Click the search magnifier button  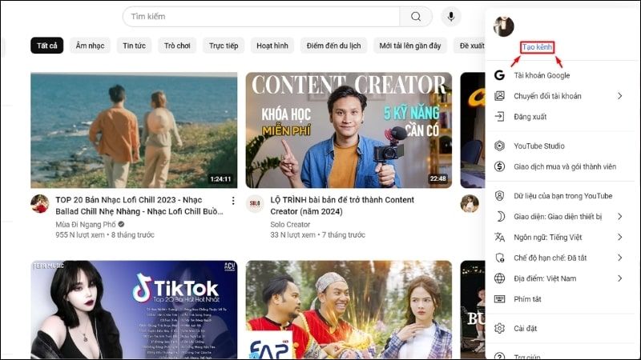tap(416, 17)
